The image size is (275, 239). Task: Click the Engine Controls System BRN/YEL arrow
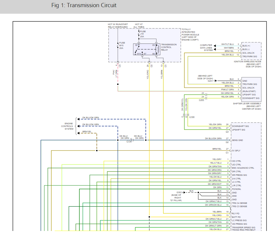pyautogui.click(x=79, y=133)
